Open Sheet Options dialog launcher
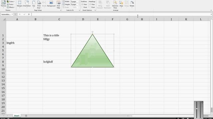Viewport: 213px width, 119px height. [x=95, y=10]
